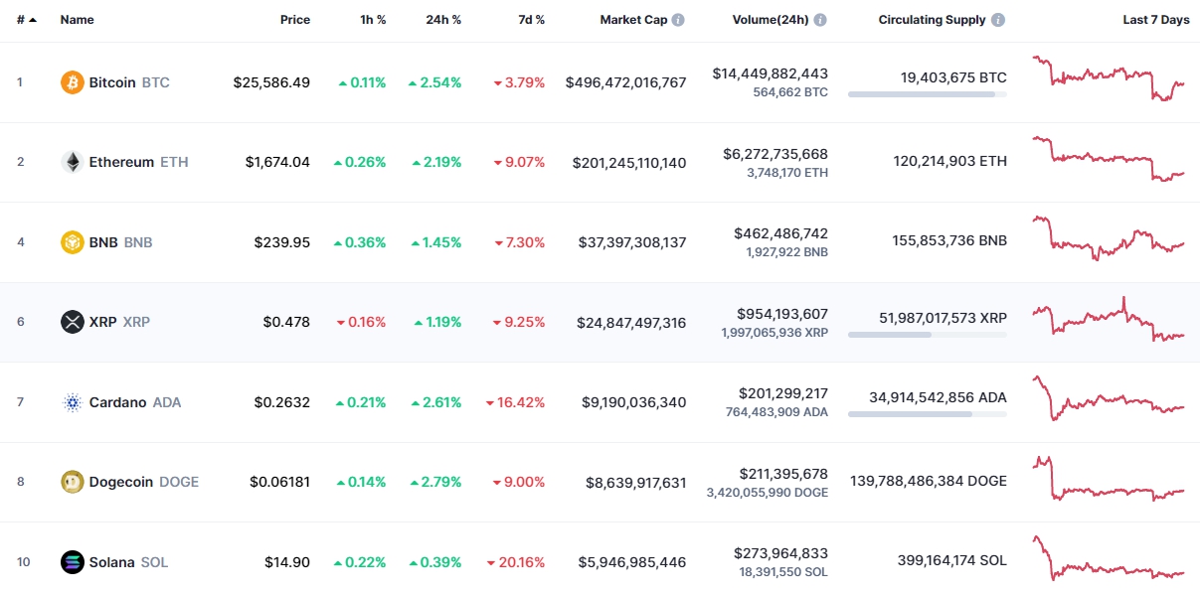This screenshot has width=1200, height=596.
Task: Click the Dogecoin logo icon
Action: 72,482
